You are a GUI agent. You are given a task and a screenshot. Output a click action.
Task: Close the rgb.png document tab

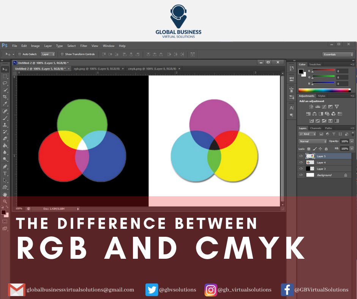click(123, 69)
